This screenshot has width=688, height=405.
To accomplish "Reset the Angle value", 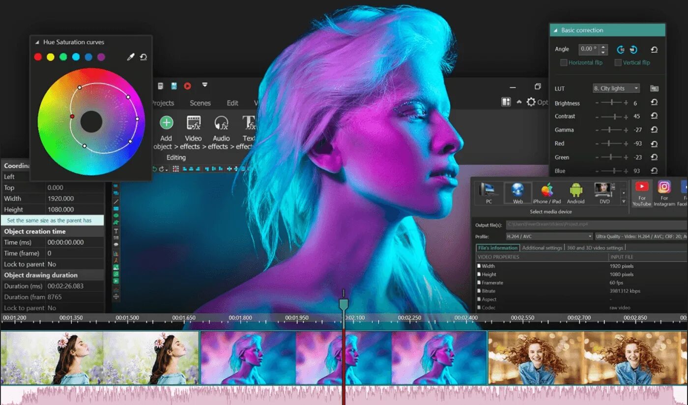I will pos(654,50).
